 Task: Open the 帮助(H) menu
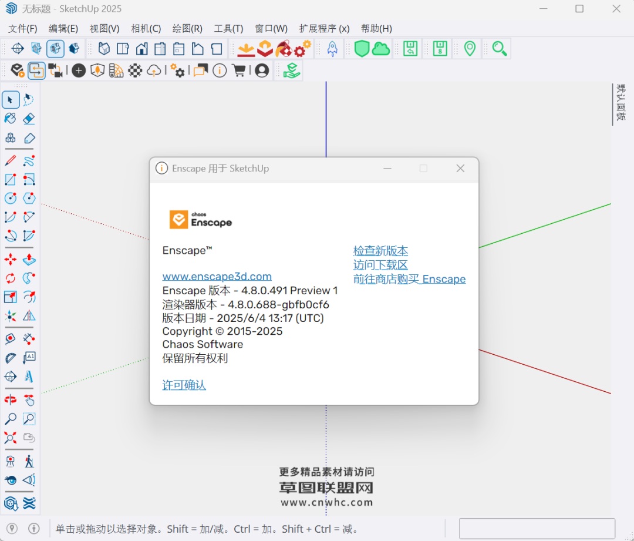[376, 29]
